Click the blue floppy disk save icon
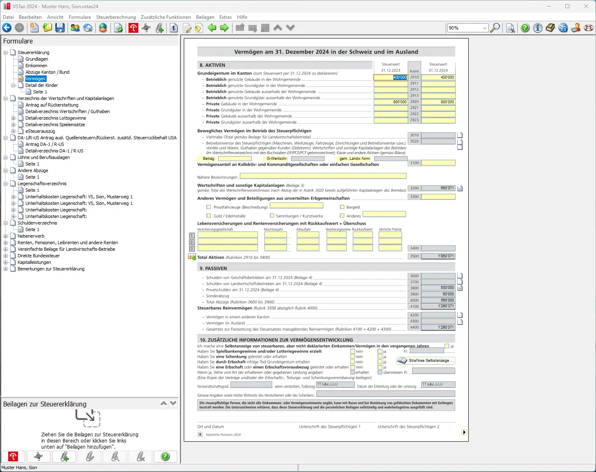 (60, 28)
